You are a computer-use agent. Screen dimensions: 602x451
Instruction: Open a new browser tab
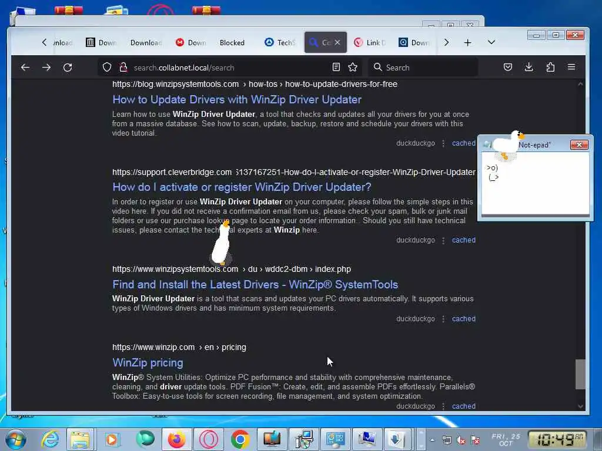467,42
